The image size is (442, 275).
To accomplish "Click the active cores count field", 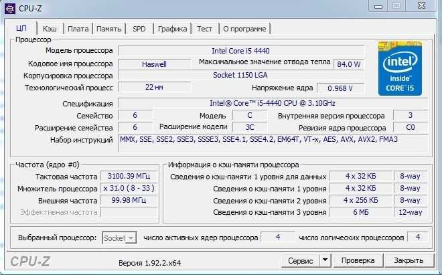I will point(278,238).
